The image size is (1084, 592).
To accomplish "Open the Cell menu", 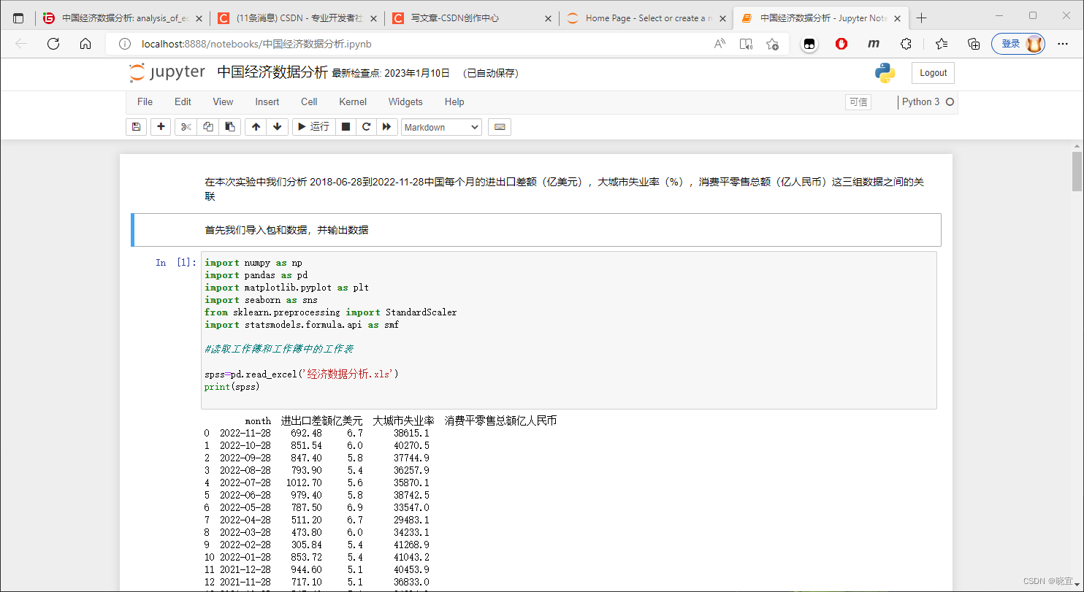I will pyautogui.click(x=309, y=102).
